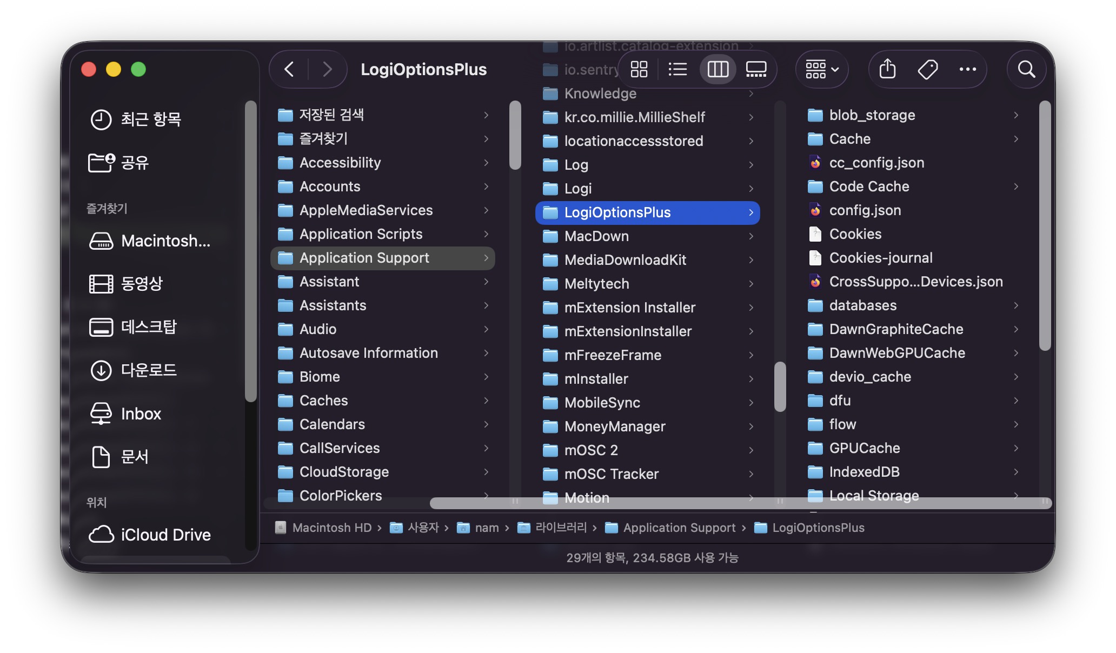The image size is (1116, 653).
Task: Expand the databases folder chevron
Action: point(1016,305)
